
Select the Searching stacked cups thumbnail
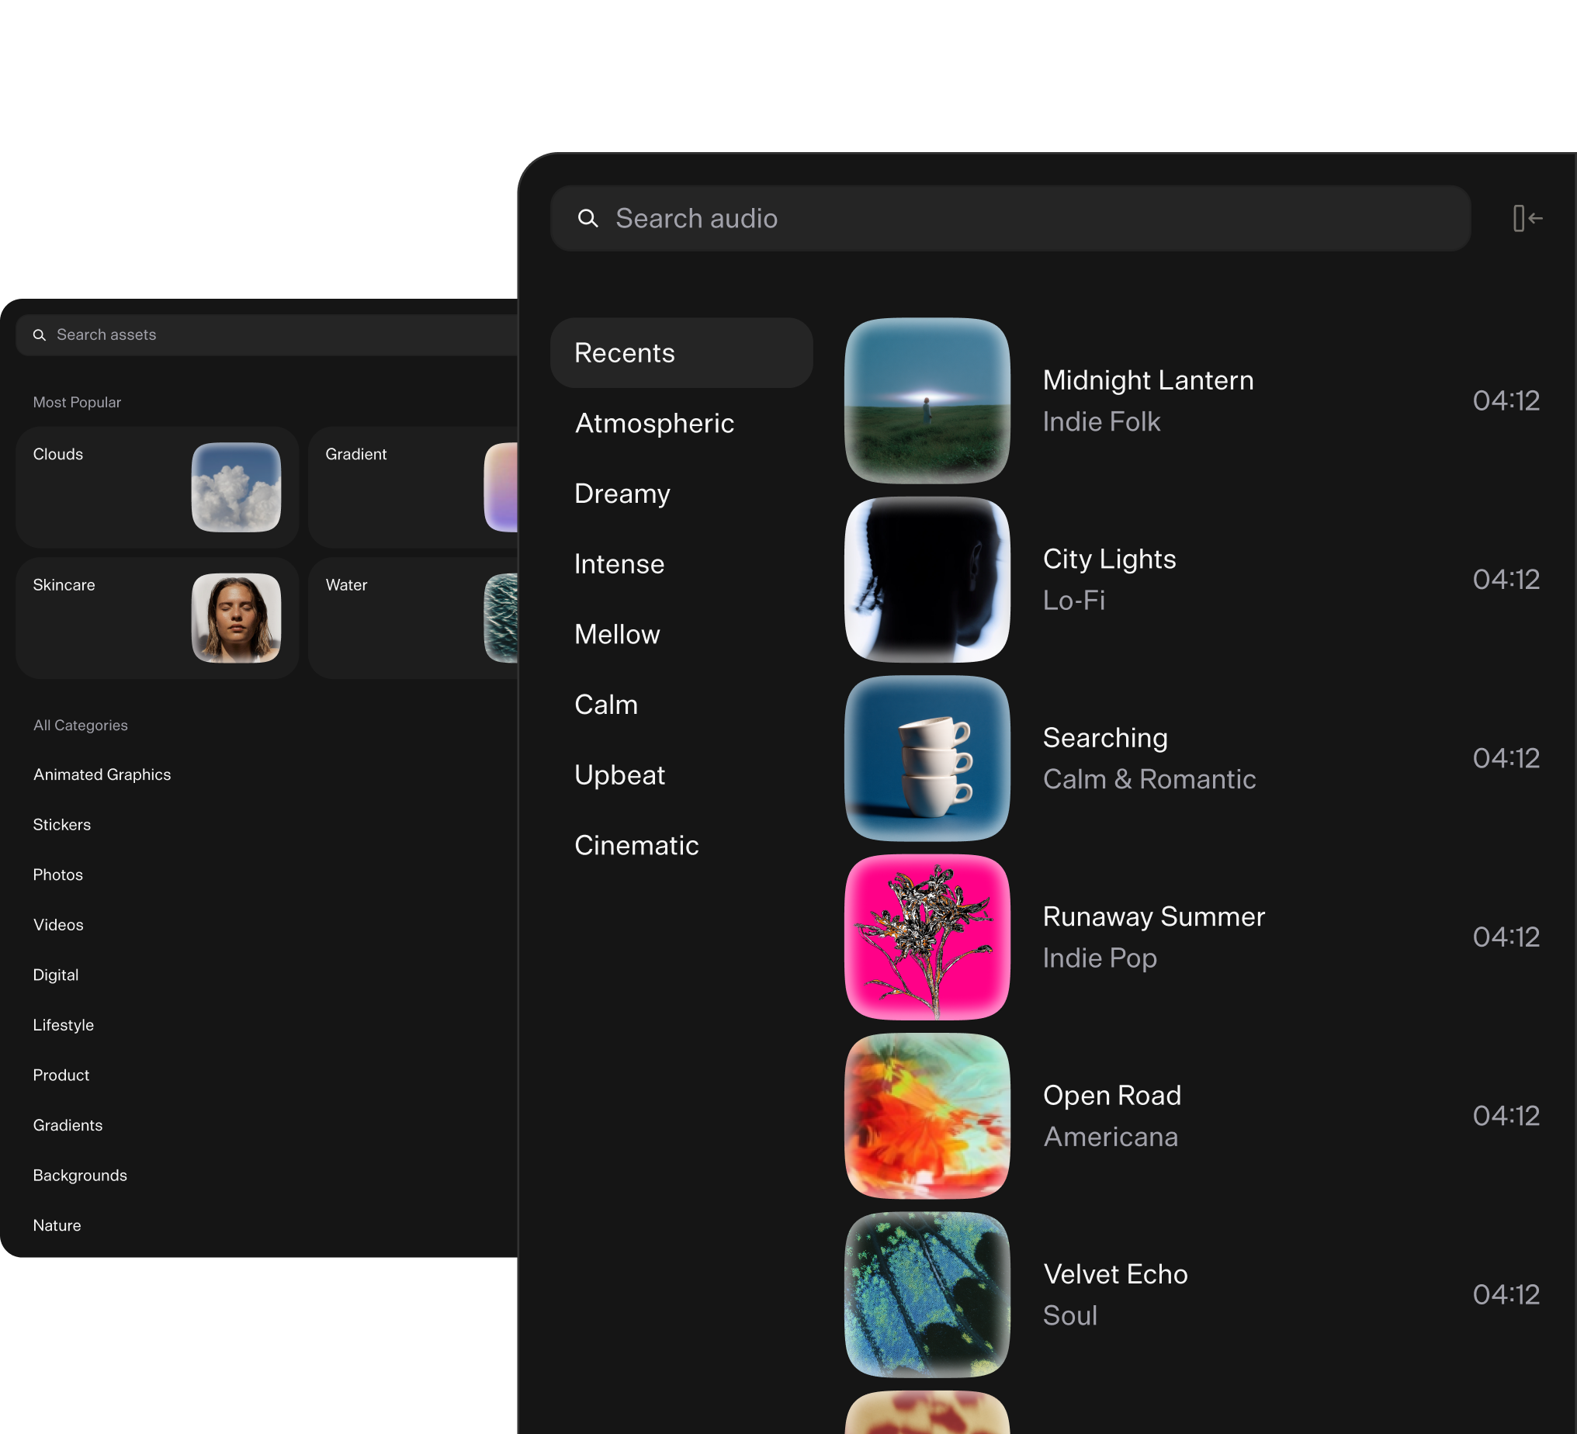click(x=927, y=758)
